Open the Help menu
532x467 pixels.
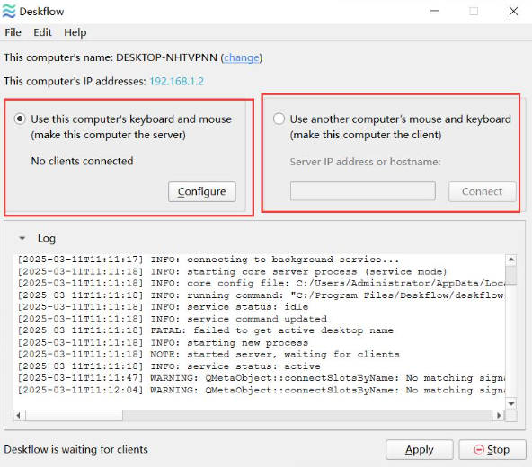click(75, 32)
